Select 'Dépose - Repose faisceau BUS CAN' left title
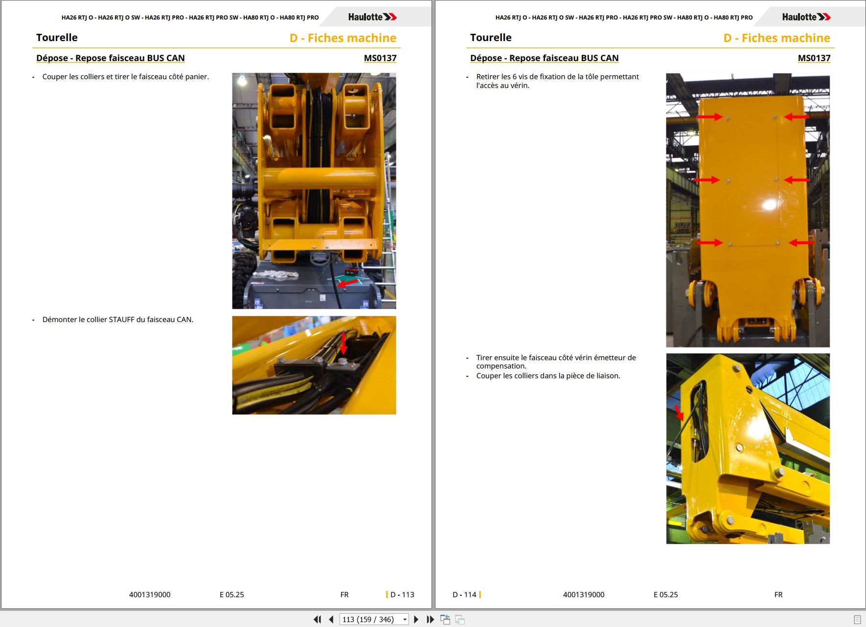This screenshot has height=627, width=866. coord(111,58)
